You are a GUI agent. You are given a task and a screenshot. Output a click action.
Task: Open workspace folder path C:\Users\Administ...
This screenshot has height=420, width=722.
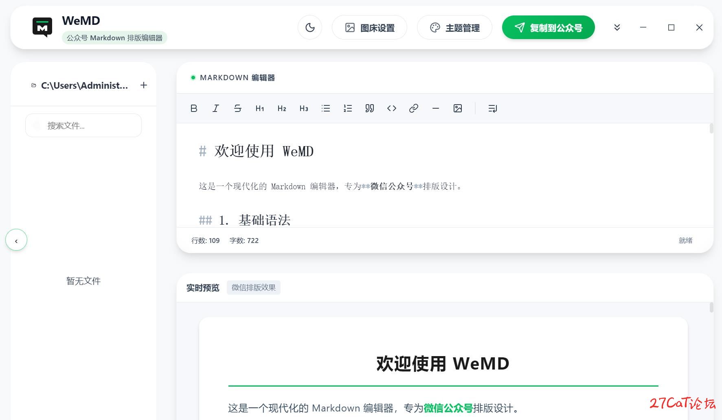[x=80, y=85]
